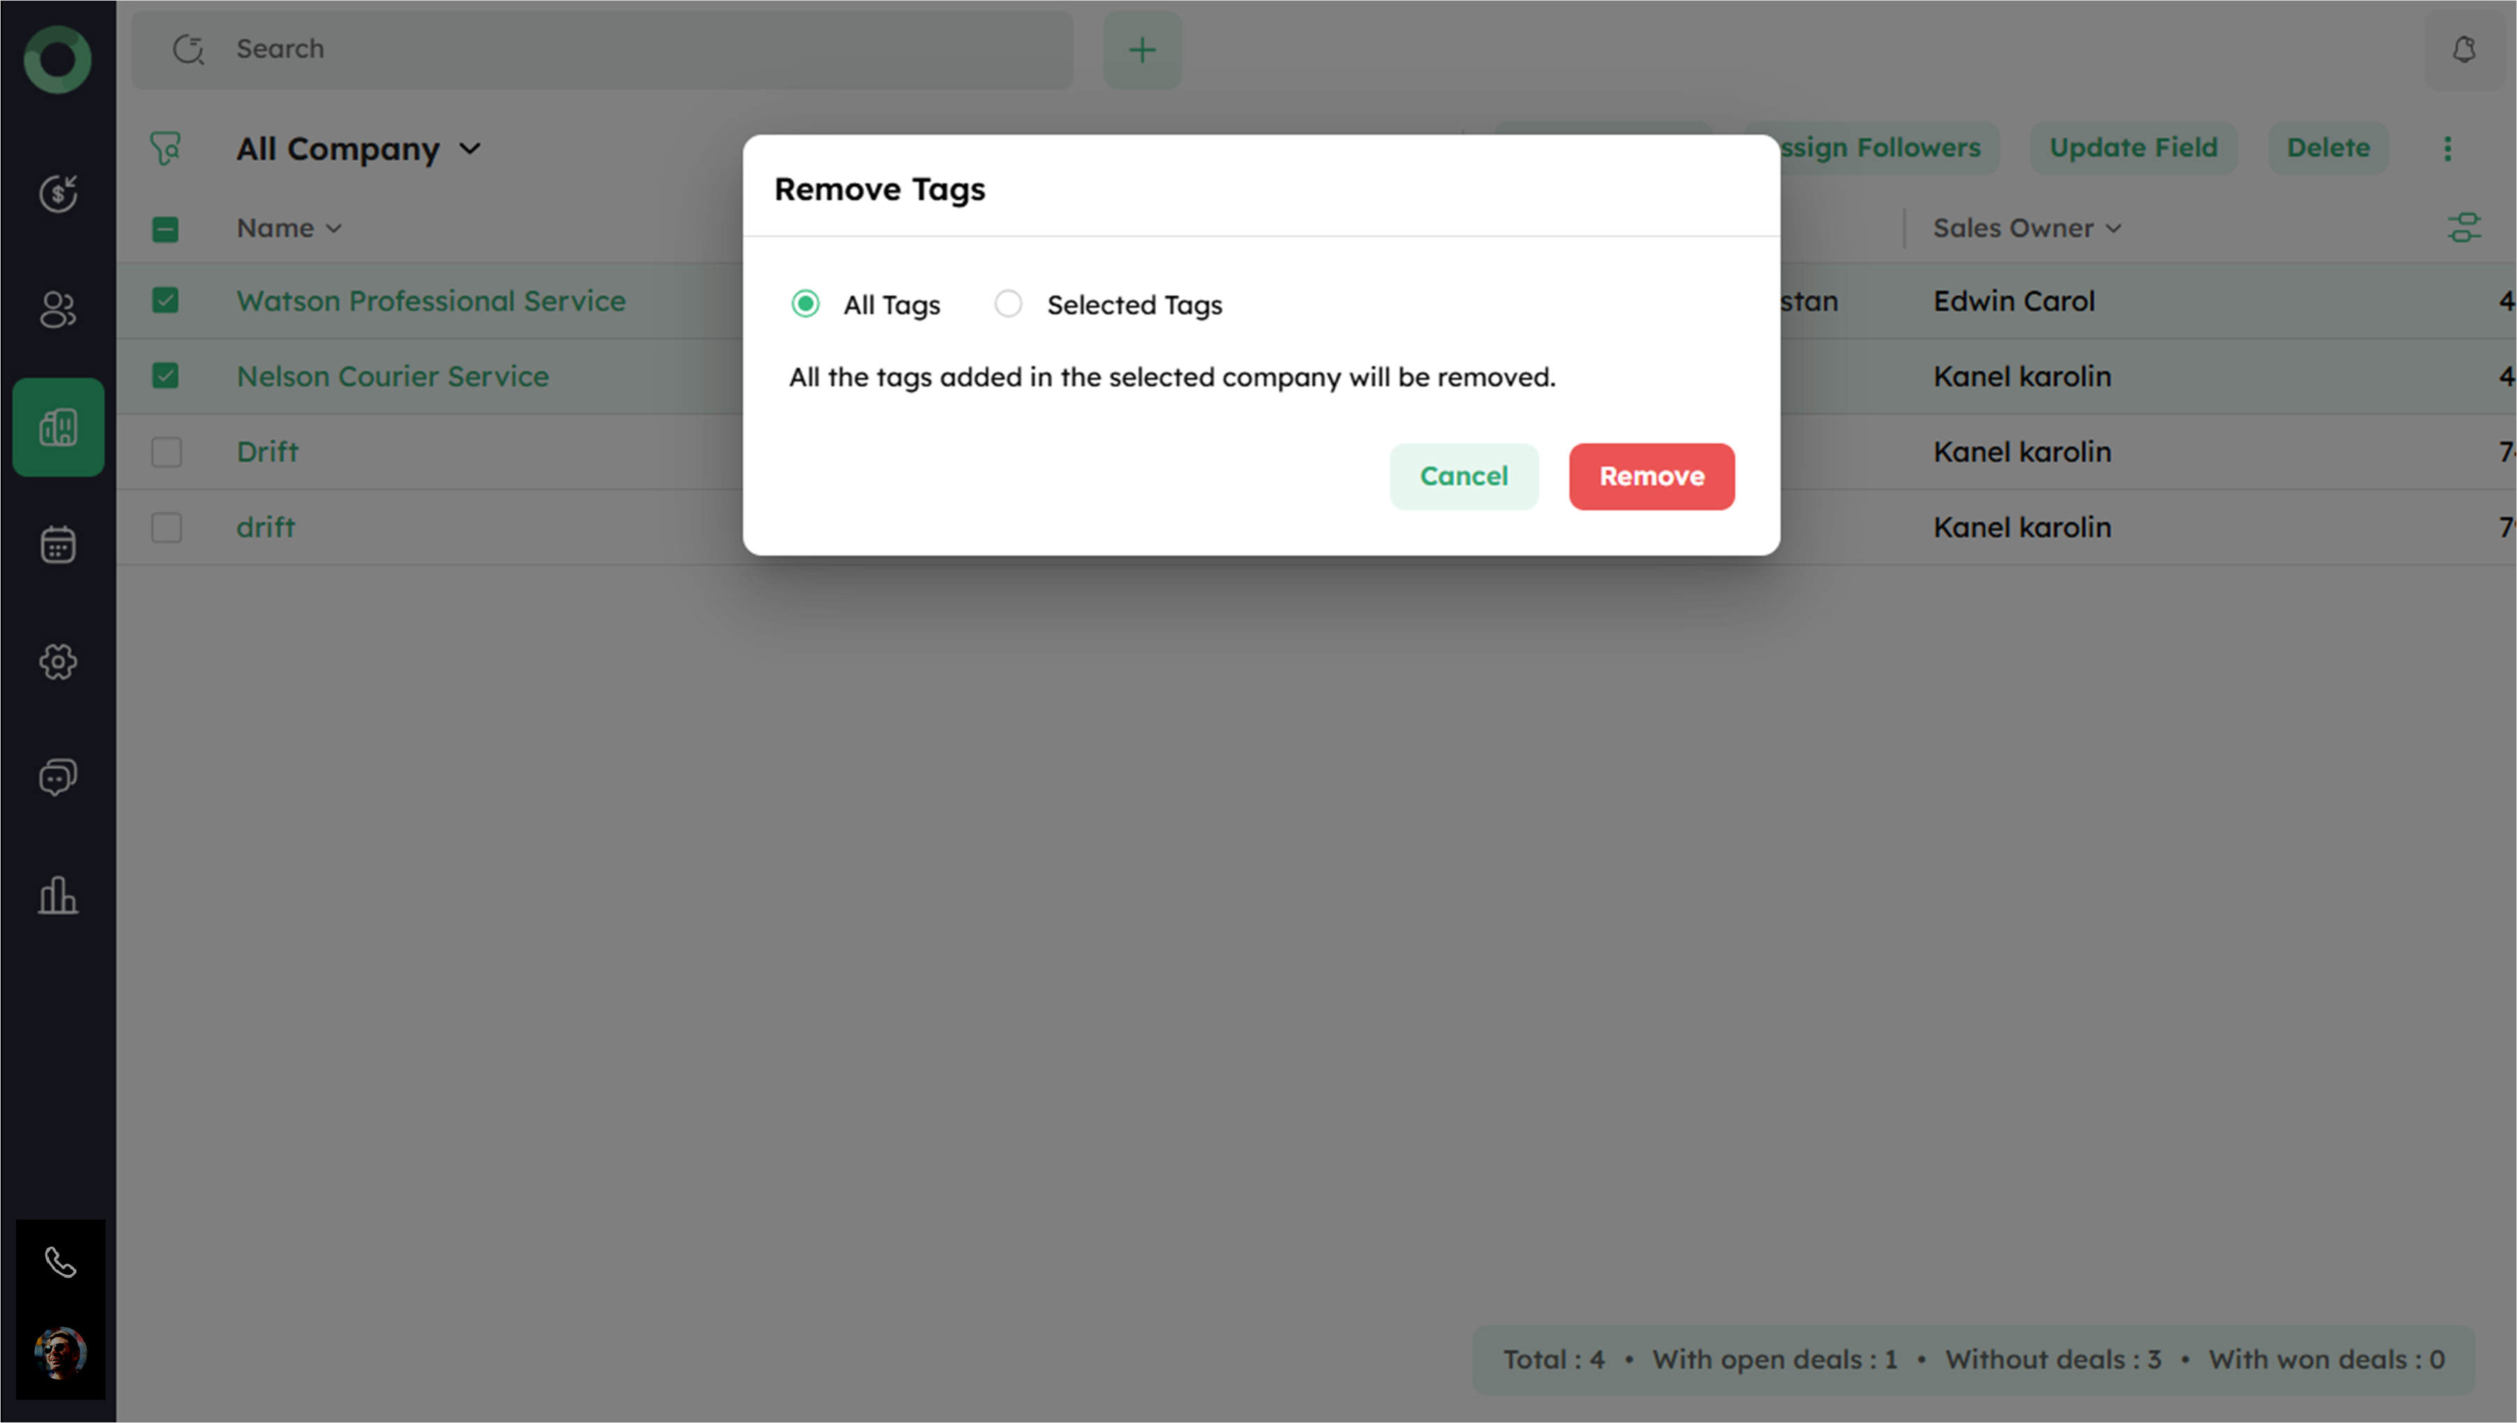Click the phone dialer icon
The image size is (2517, 1423).
(61, 1263)
